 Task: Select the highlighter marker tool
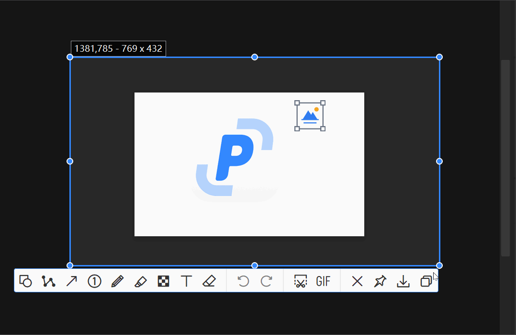coord(140,281)
